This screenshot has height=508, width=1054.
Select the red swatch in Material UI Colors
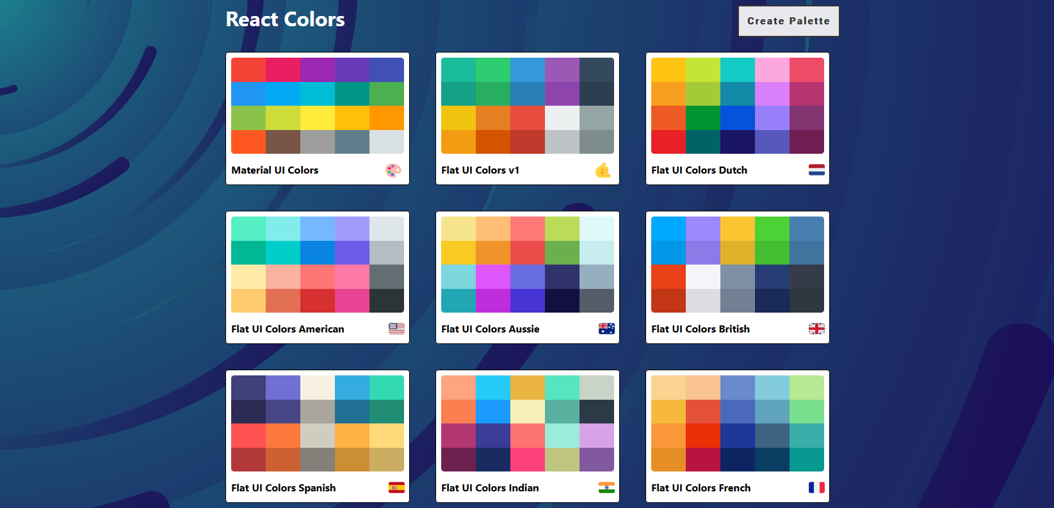248,70
